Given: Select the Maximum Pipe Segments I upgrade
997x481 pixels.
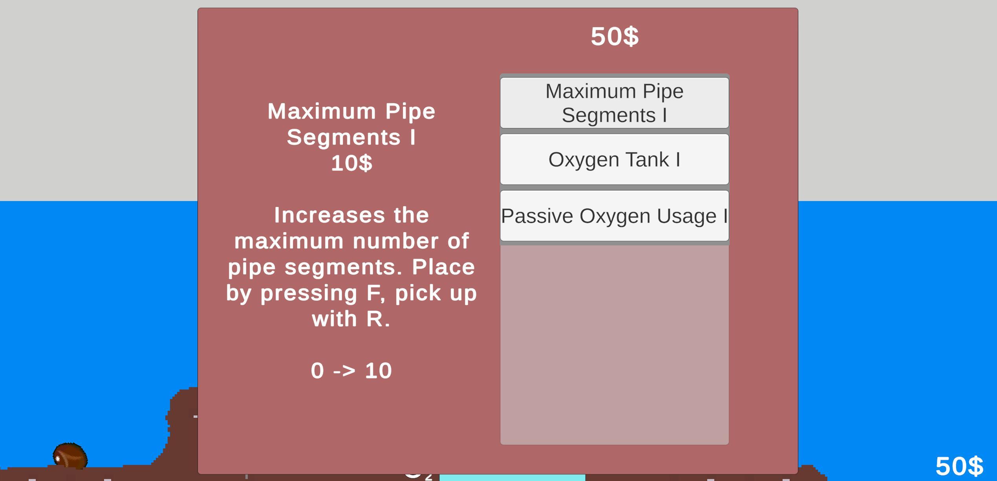Looking at the screenshot, I should coord(614,103).
